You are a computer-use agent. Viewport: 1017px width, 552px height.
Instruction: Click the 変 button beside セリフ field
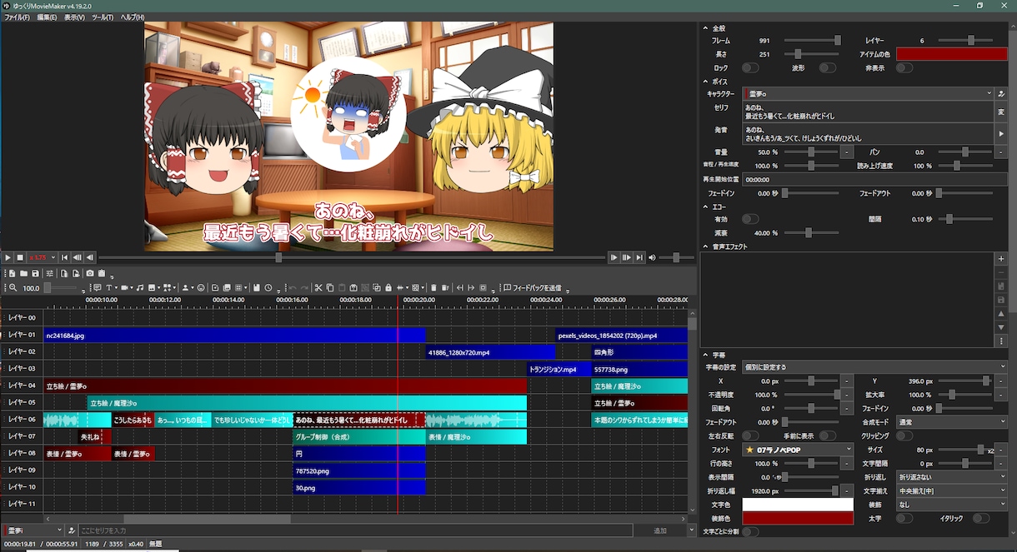pyautogui.click(x=1001, y=111)
